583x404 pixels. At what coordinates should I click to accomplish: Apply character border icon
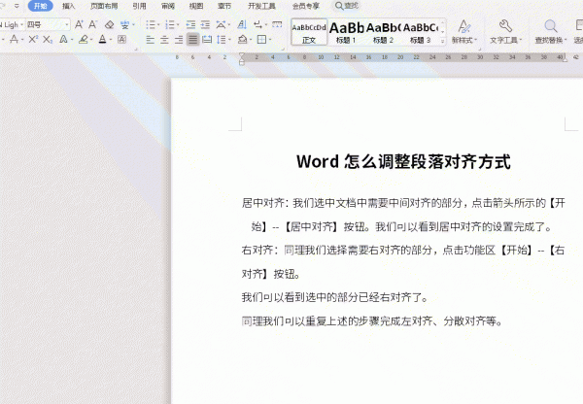(x=121, y=39)
